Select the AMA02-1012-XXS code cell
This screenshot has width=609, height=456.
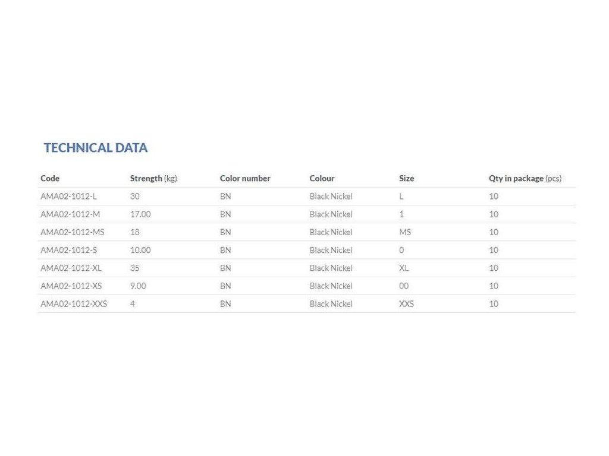(74, 303)
